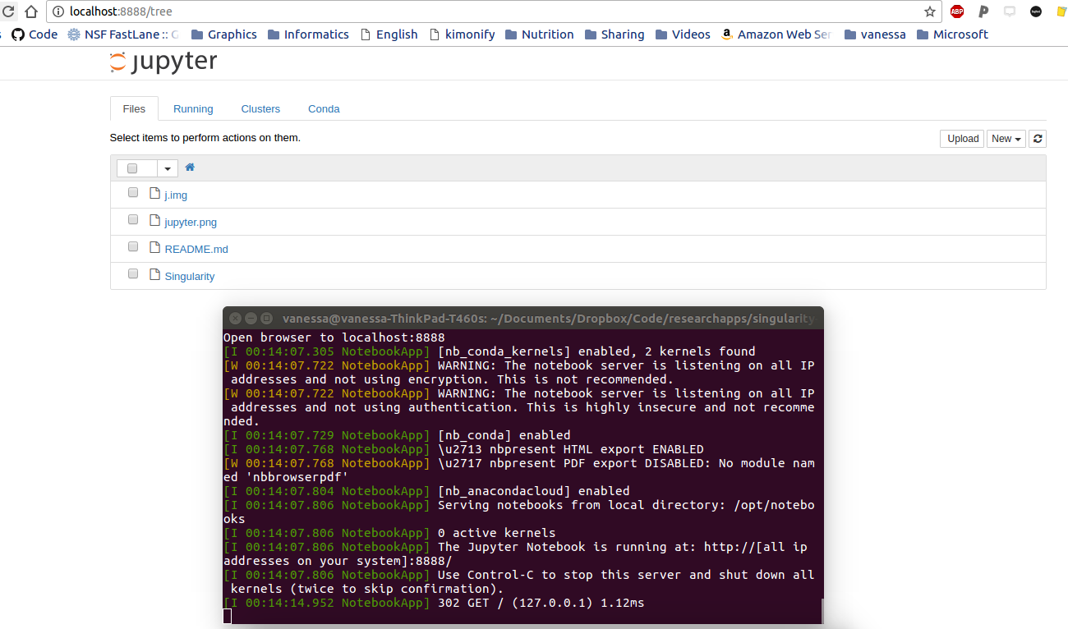The width and height of the screenshot is (1068, 629).
Task: Check the Singularity file checkbox
Action: pos(132,273)
